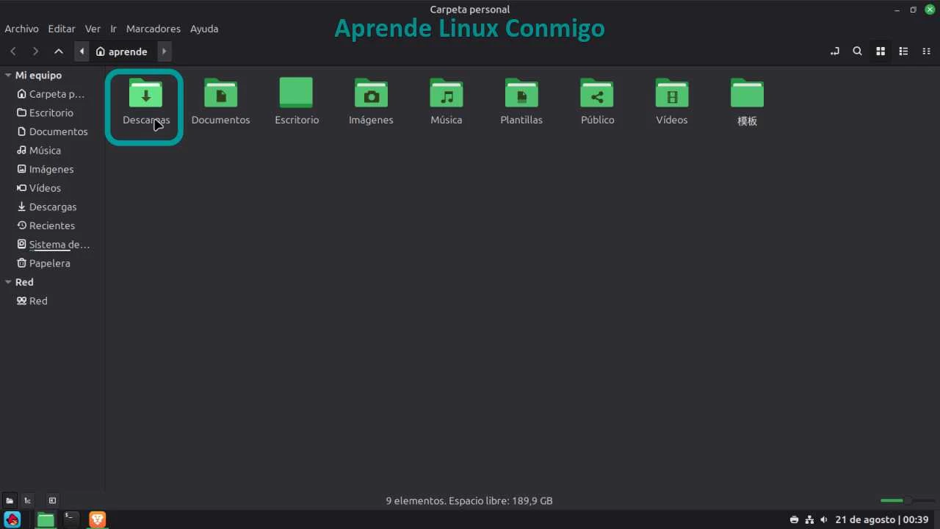Switch to compact view
This screenshot has width=940, height=529.
click(x=927, y=51)
